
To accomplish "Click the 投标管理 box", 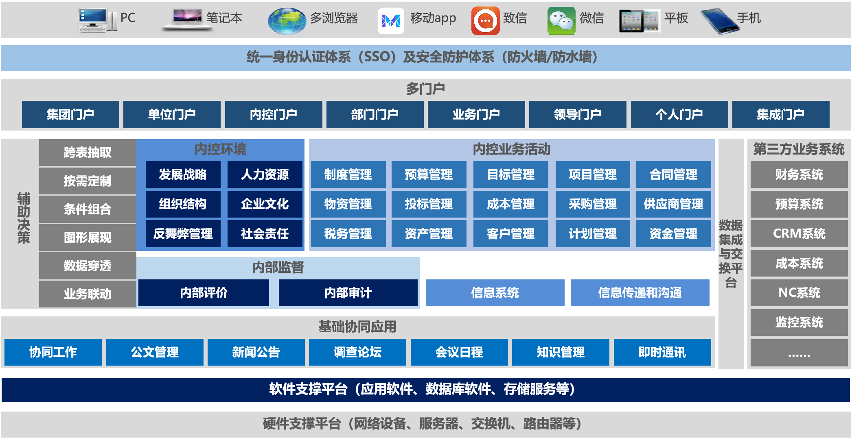I will coord(429,204).
